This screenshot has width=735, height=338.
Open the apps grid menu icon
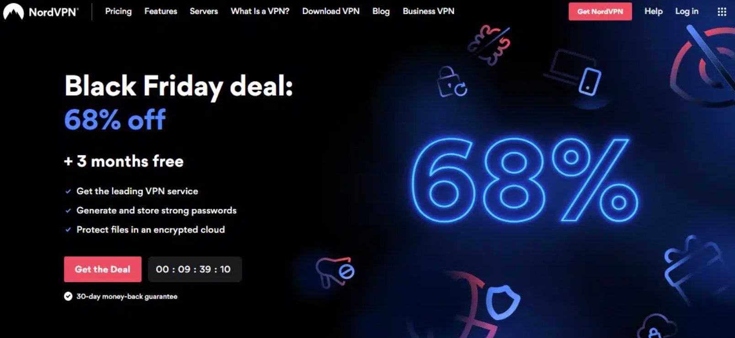pos(722,12)
